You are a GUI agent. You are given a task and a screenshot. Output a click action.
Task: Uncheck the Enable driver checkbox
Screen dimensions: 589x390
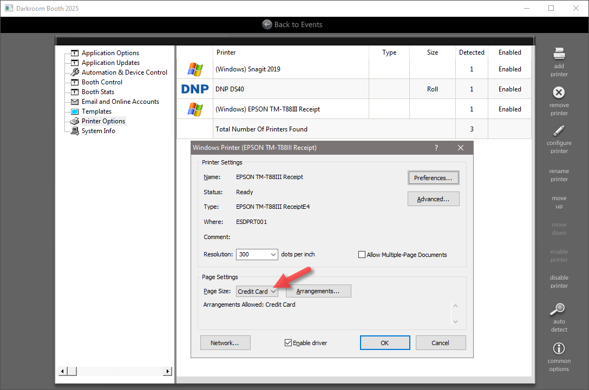coord(288,343)
